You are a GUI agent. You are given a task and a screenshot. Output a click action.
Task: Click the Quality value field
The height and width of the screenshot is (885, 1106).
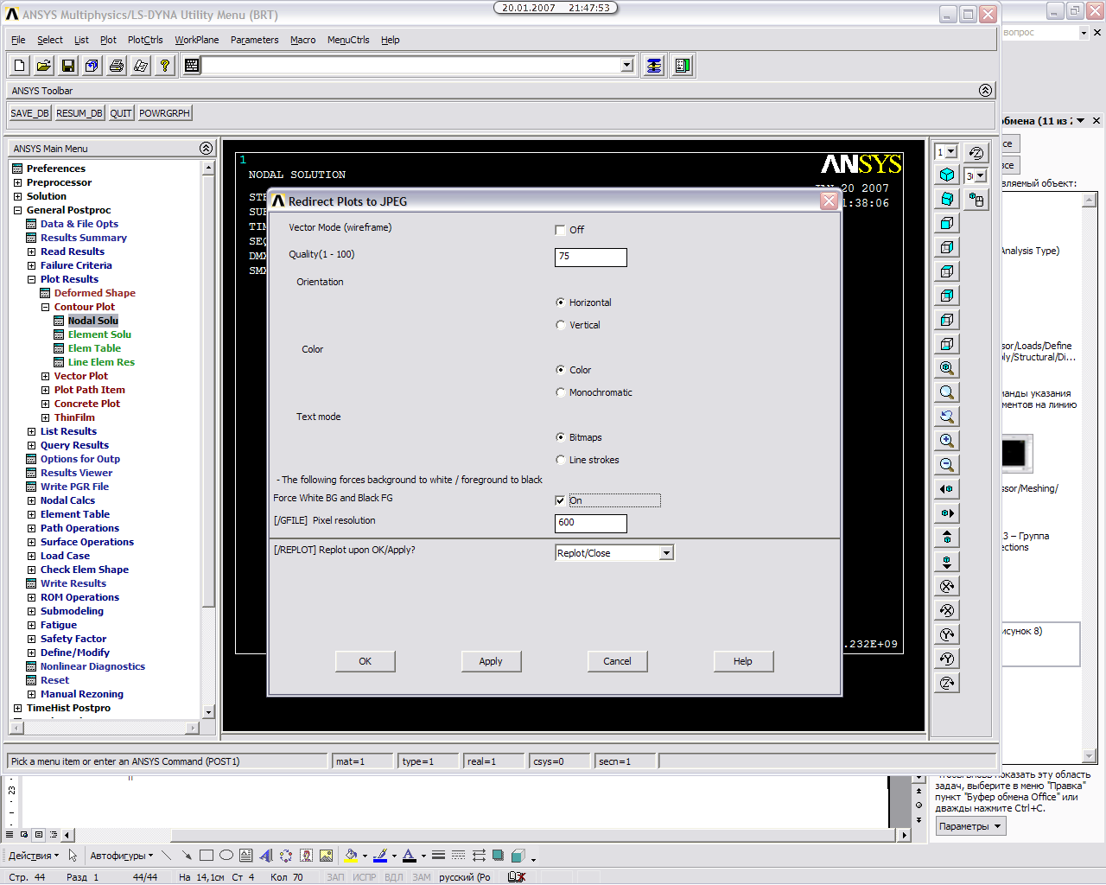click(591, 257)
